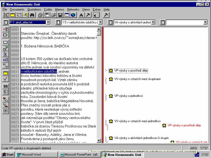Open the network view icon in toolbar
Screen dimensions: 211x158
[x=6, y=15]
